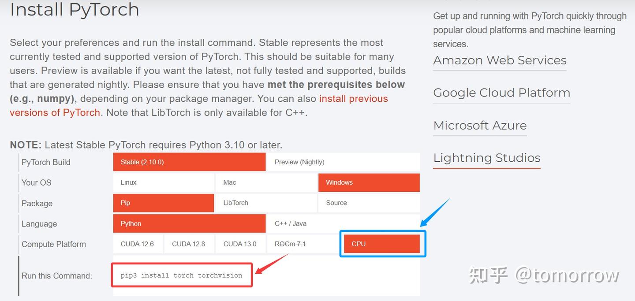Open the Amazon Web Services link

(x=500, y=60)
